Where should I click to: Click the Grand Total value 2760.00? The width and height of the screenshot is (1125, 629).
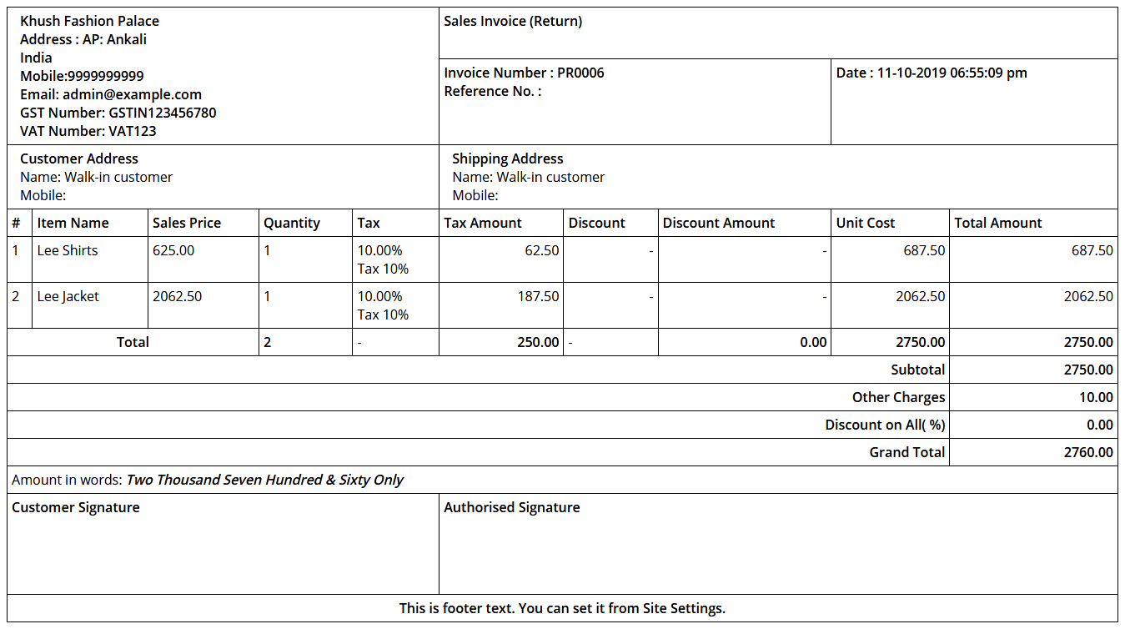pyautogui.click(x=1087, y=452)
